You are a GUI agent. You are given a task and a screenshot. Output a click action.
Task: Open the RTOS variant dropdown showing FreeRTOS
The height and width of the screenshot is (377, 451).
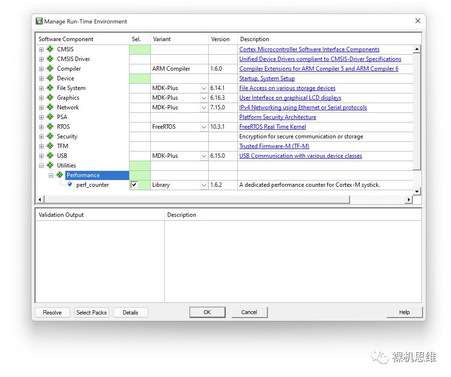tap(204, 127)
